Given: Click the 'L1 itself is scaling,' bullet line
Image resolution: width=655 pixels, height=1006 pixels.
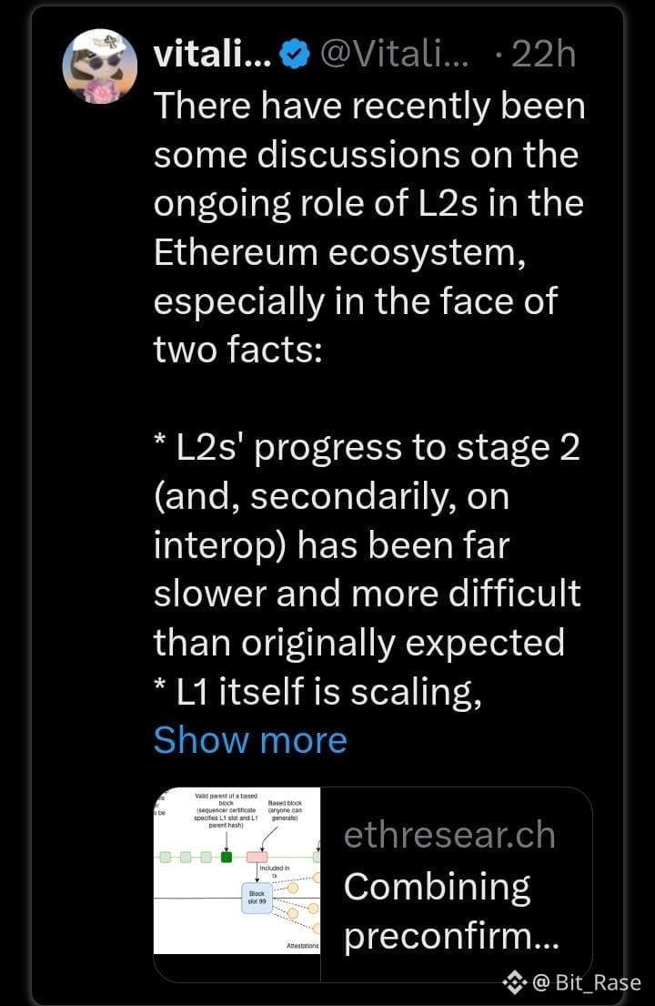Looking at the screenshot, I should (317, 692).
